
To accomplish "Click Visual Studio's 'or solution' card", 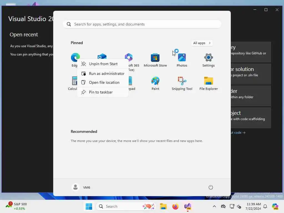I will 251,73.
